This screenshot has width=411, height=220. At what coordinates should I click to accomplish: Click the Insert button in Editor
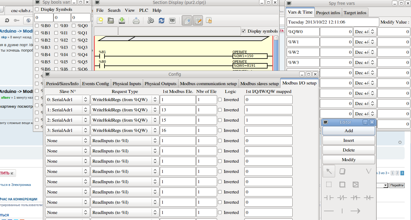tap(349, 140)
